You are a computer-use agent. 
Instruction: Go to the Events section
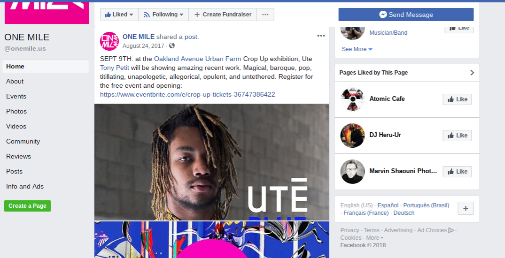(16, 96)
